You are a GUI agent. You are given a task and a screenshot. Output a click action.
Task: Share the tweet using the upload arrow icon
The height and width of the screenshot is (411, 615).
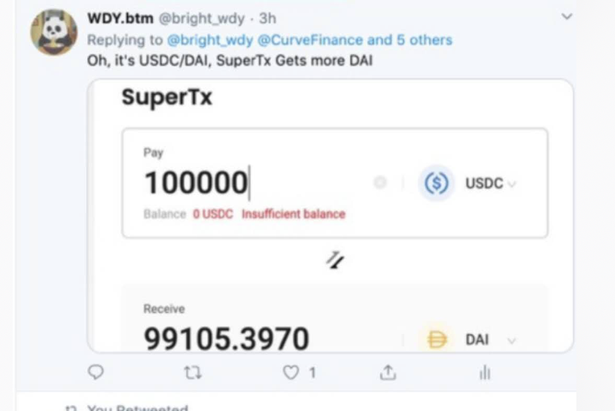tap(388, 372)
